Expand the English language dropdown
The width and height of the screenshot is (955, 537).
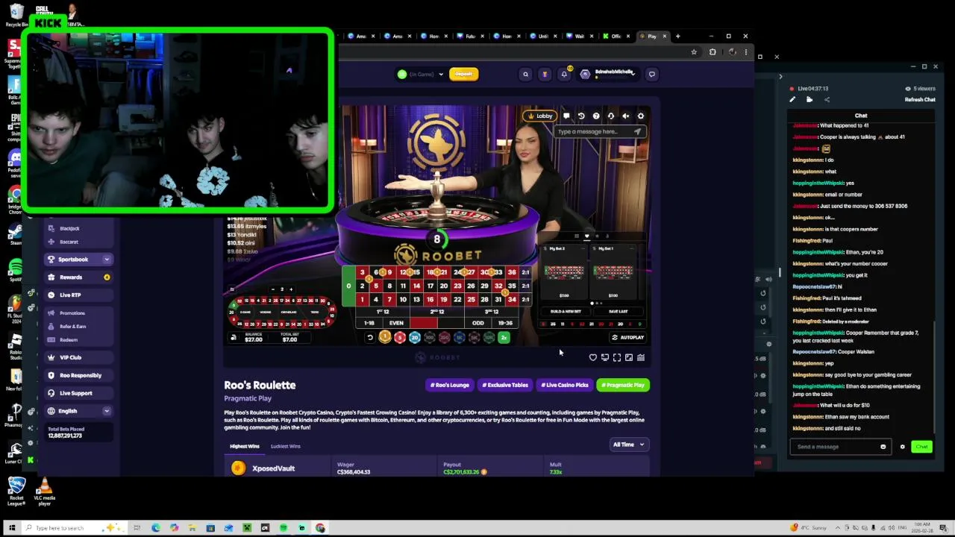tap(78, 411)
